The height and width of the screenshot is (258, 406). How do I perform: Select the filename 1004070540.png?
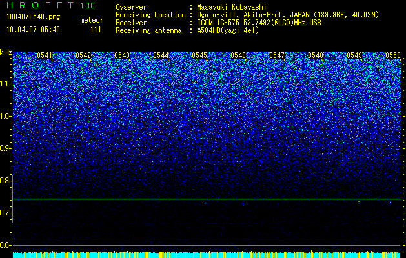[x=34, y=17]
